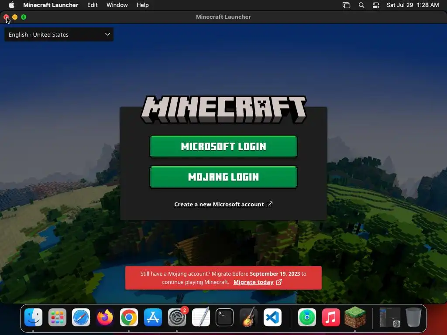Open Stage Manager icon in menu bar
The width and height of the screenshot is (447, 335).
(346, 5)
